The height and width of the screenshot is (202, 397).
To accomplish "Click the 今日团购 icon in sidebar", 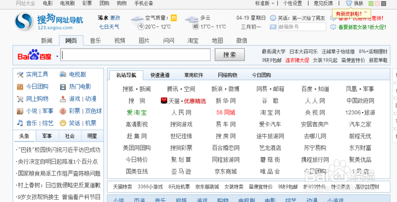I will pos(20,87).
